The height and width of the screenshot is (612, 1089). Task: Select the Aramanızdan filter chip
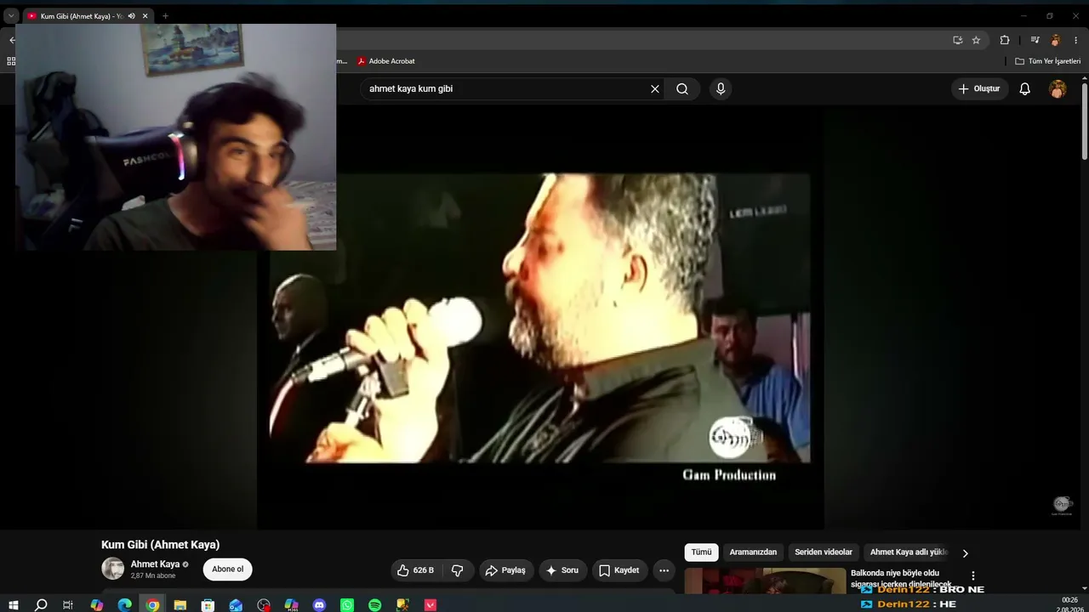[x=753, y=552]
